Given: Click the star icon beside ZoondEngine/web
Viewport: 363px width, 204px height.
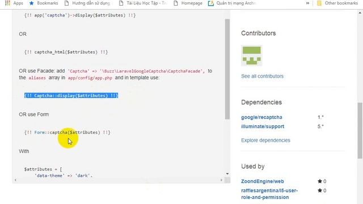Looking at the screenshot, I should click(320, 181).
